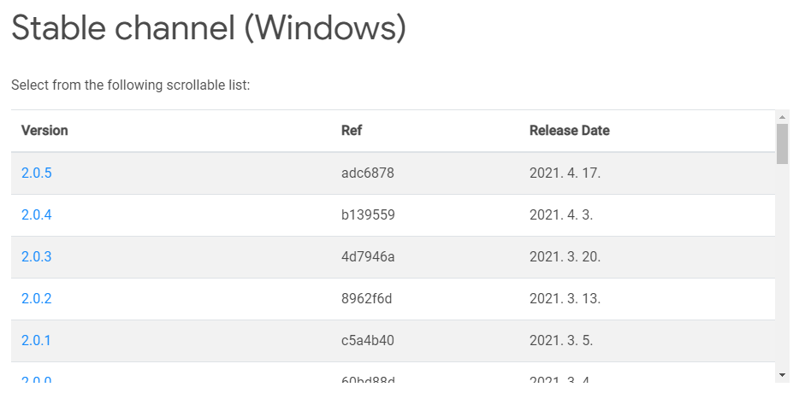Click ref hash 4d7946a
The height and width of the screenshot is (399, 799).
click(x=368, y=256)
